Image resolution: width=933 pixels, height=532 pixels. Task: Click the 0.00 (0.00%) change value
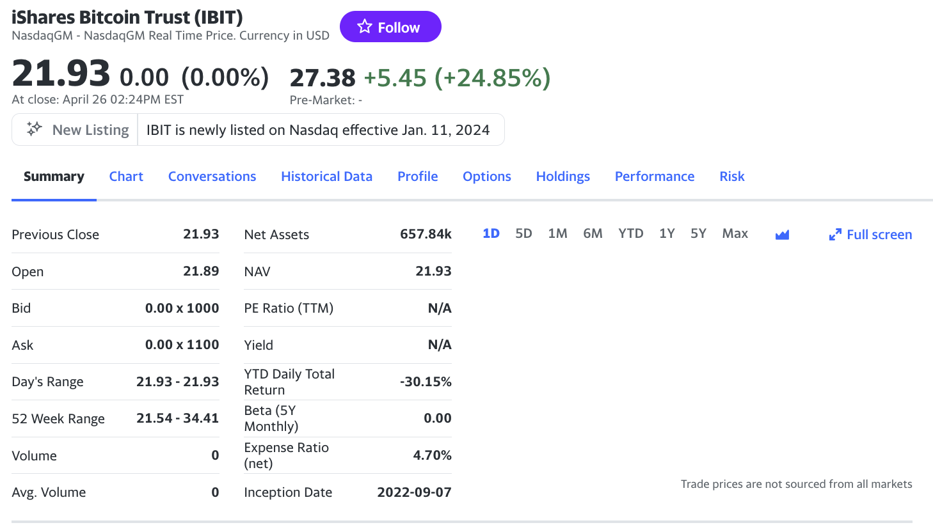(x=195, y=77)
